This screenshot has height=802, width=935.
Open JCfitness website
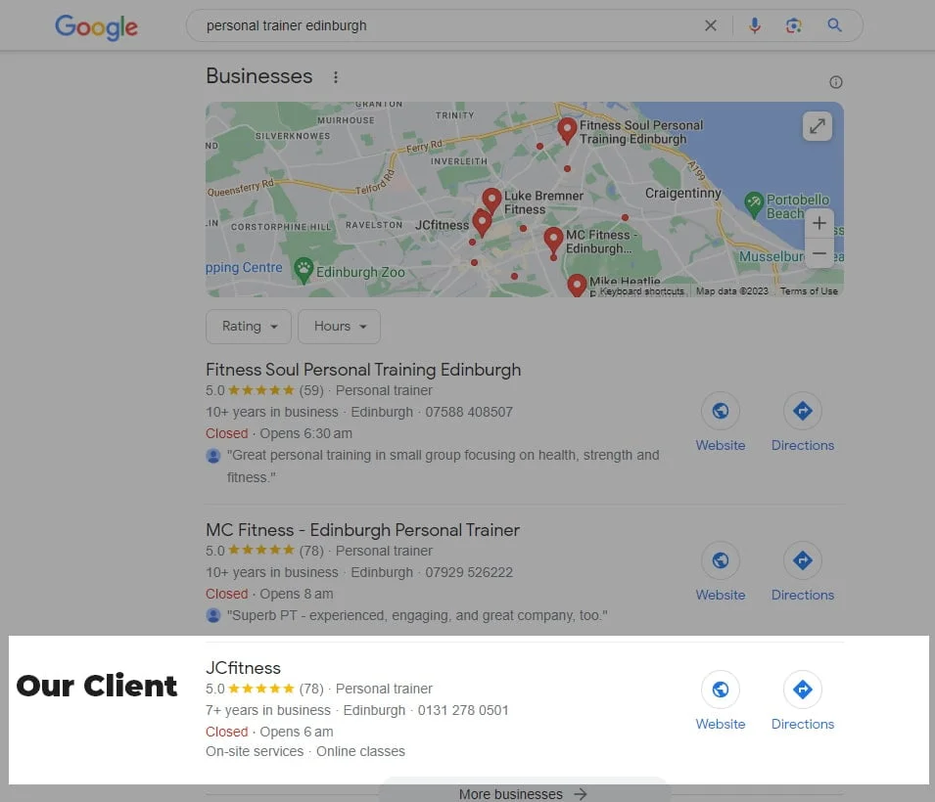(721, 701)
